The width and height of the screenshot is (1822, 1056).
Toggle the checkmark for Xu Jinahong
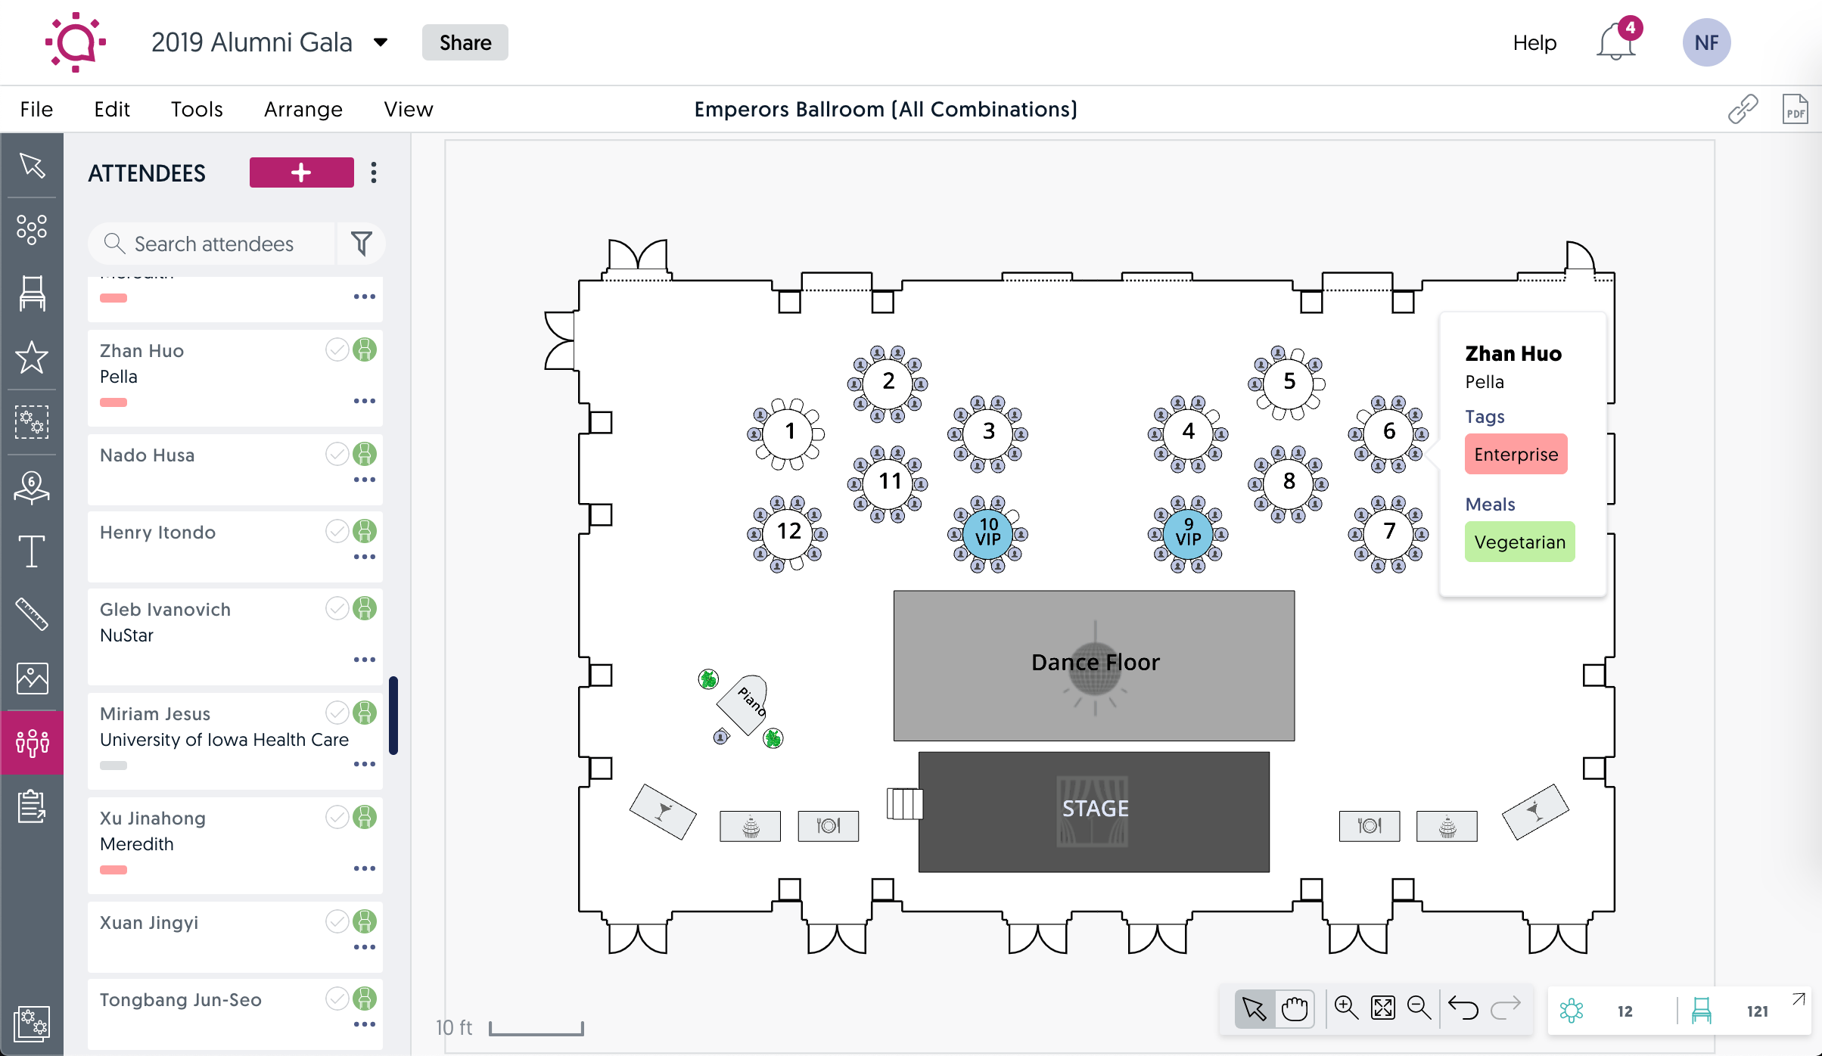click(x=337, y=817)
